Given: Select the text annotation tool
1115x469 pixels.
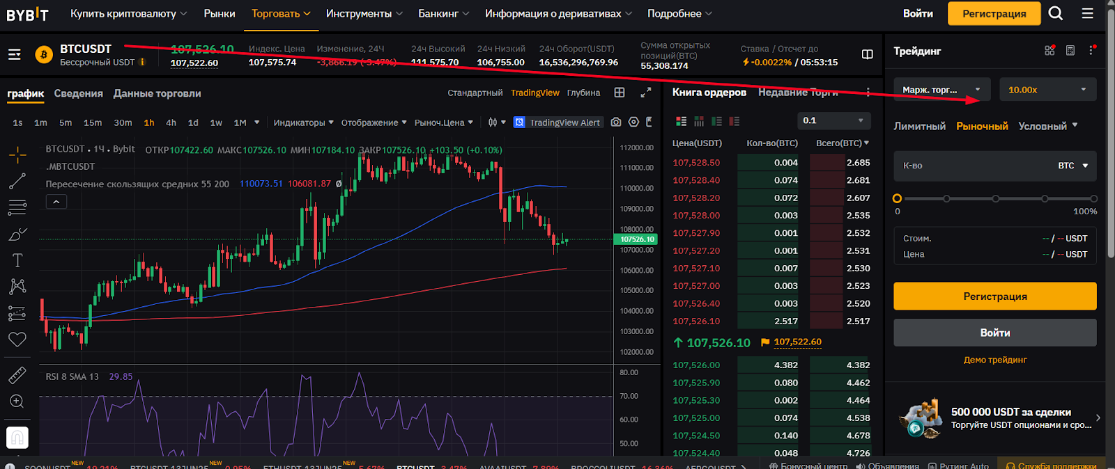Looking at the screenshot, I should click(x=17, y=260).
